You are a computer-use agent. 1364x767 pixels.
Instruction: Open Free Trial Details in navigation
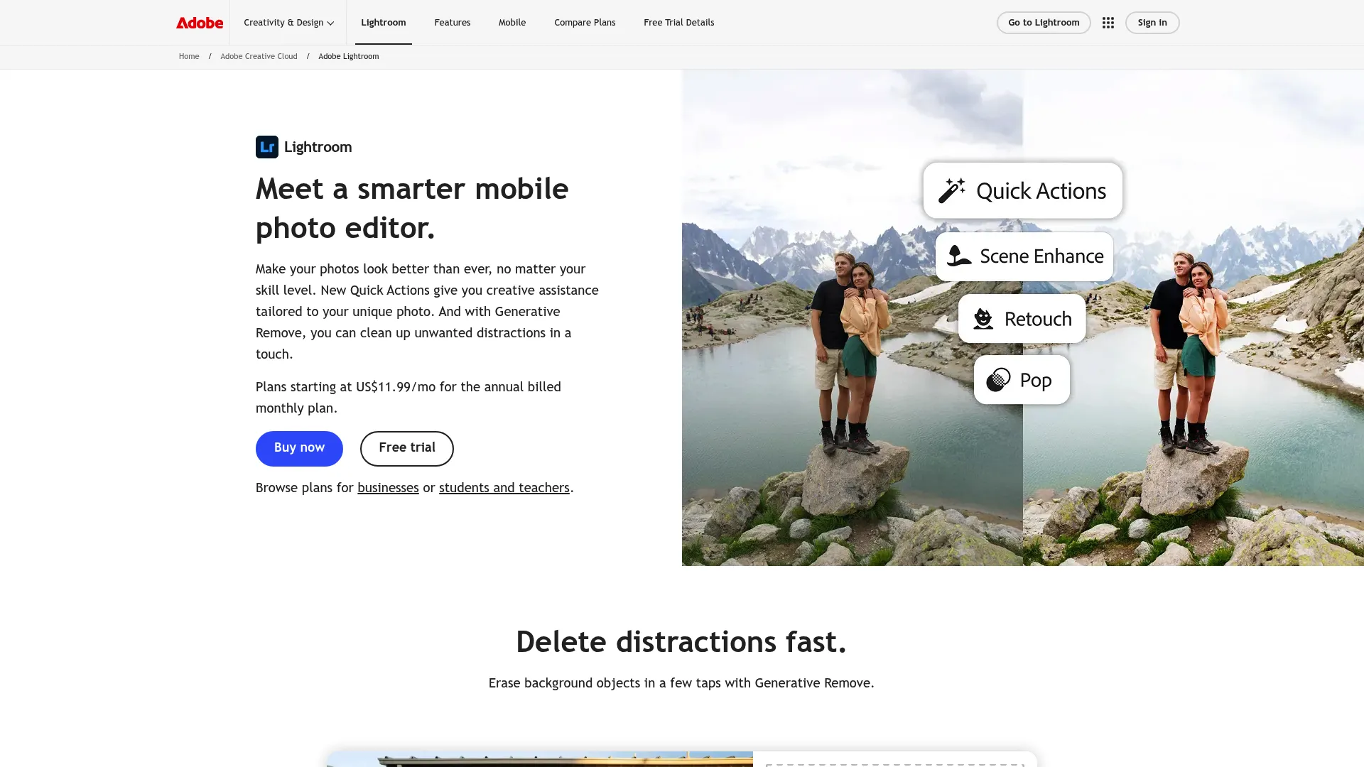[679, 23]
